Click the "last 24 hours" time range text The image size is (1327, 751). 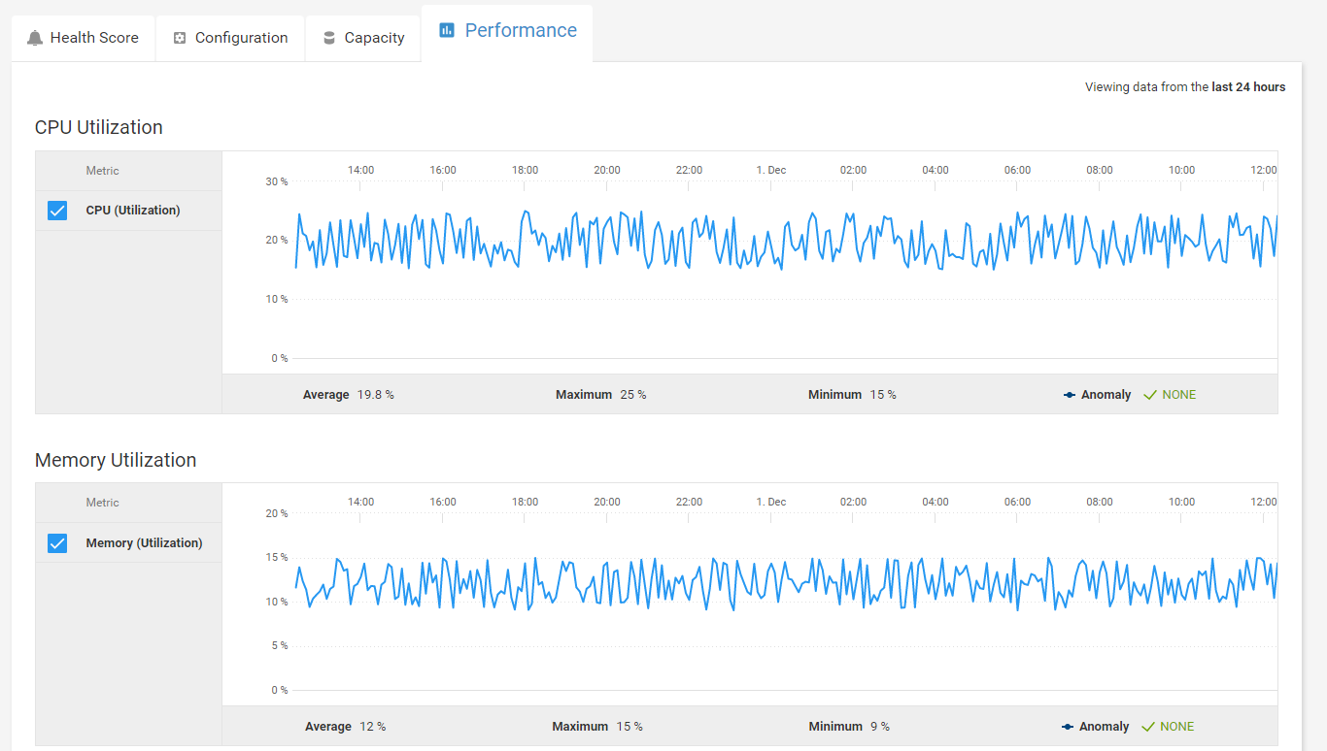[1248, 87]
